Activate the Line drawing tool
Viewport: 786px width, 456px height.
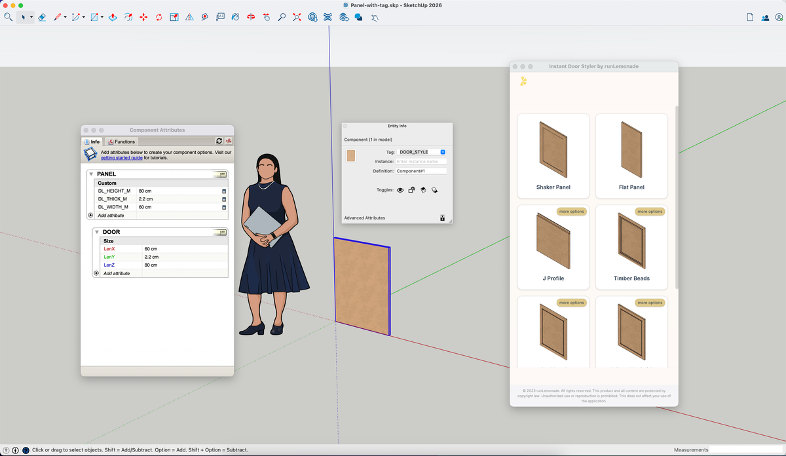(x=58, y=17)
